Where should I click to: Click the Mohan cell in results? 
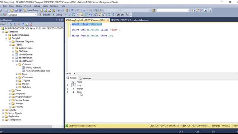[80, 89]
